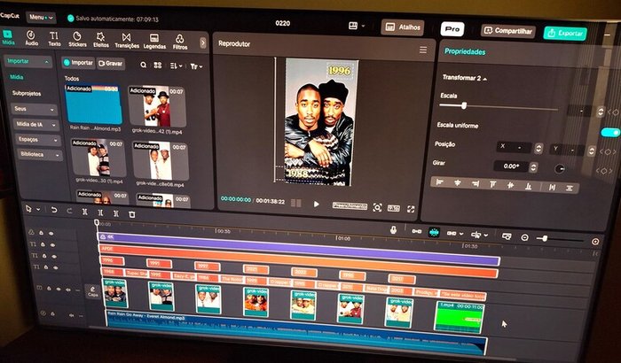Click the microphone voiceover icon above timeline
Viewport: 621px width, 363px height.
tap(393, 229)
